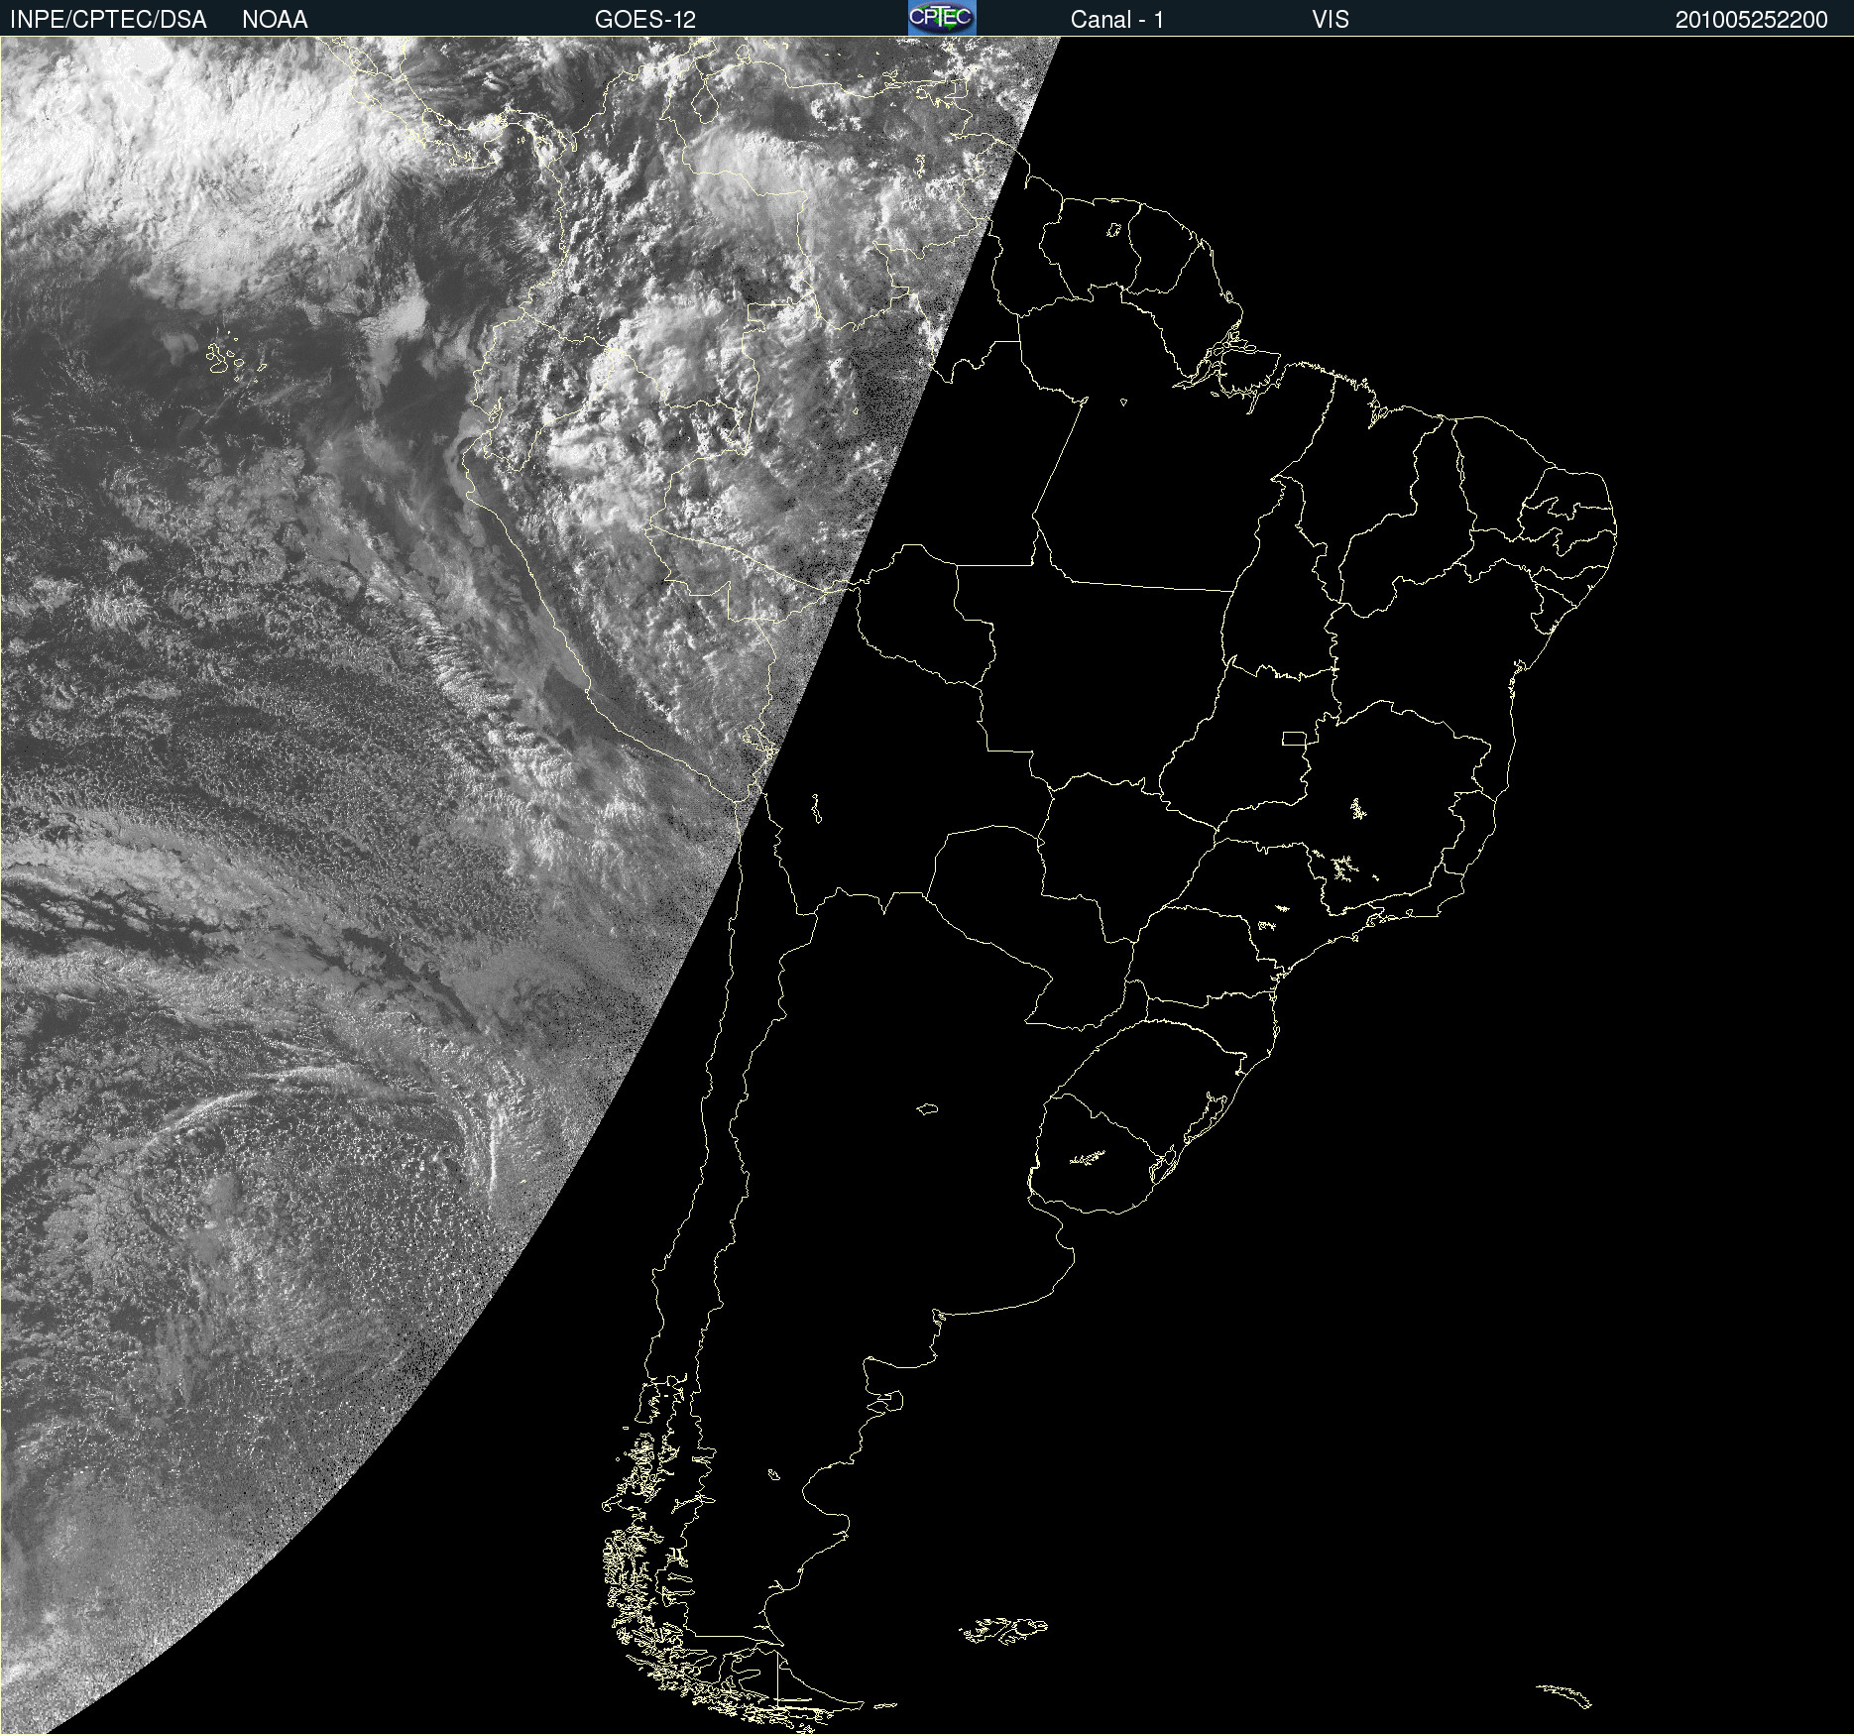The height and width of the screenshot is (1735, 1854).
Task: Click the Brasília Federal District outline rectangle
Action: [1295, 739]
